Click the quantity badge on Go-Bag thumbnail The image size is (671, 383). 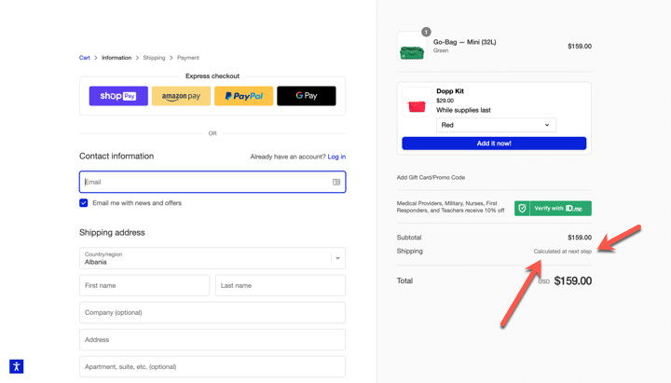(x=426, y=32)
